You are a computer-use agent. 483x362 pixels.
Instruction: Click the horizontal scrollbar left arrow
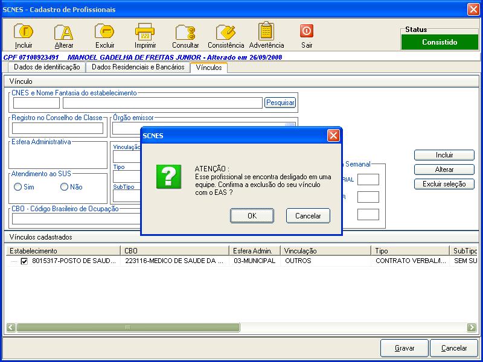pos(11,327)
